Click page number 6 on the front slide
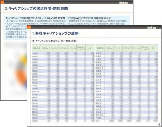Screen dimensions: 162x127 point(159,124)
